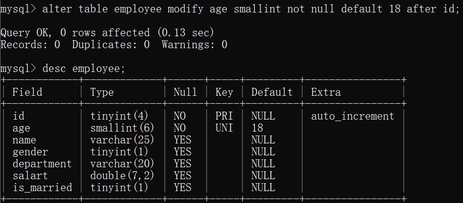Click the 'Warnings: 0' text
The width and height of the screenshot is (463, 203).
[194, 45]
